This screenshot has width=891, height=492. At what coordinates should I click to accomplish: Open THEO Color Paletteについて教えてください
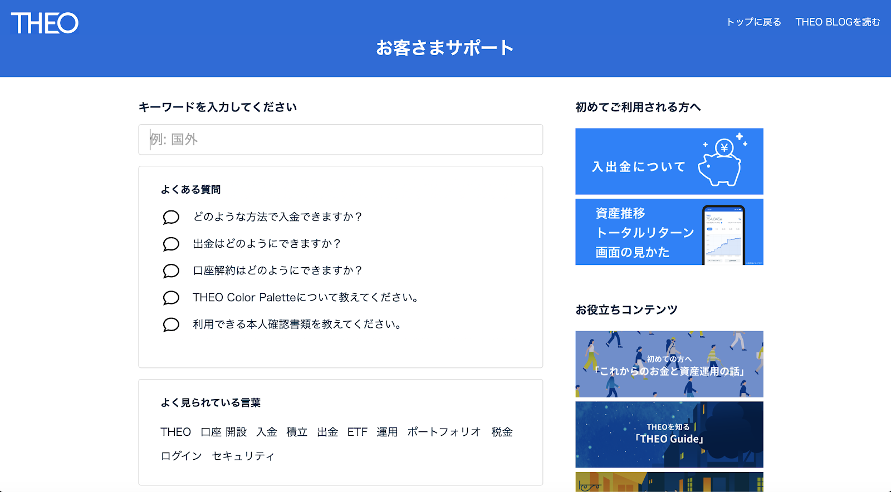[x=306, y=297]
